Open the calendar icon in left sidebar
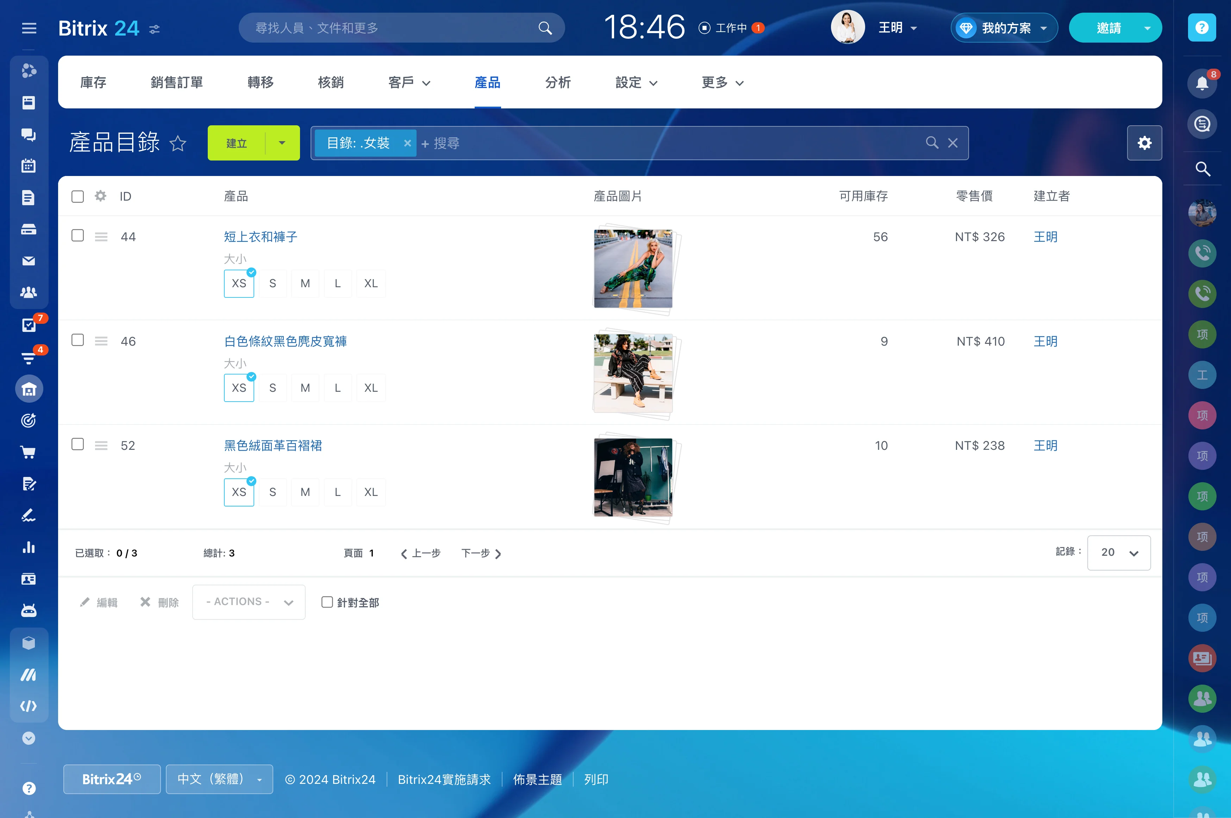Image resolution: width=1231 pixels, height=818 pixels. coord(29,166)
